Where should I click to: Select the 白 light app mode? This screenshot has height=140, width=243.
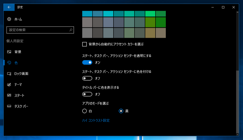(x=84, y=111)
